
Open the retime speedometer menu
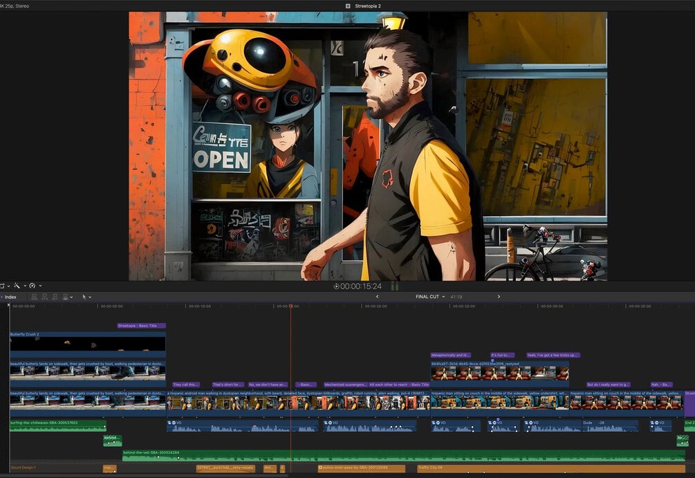pyautogui.click(x=34, y=286)
